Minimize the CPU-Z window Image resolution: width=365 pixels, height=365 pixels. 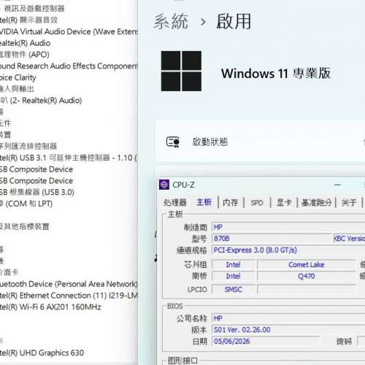(337, 185)
